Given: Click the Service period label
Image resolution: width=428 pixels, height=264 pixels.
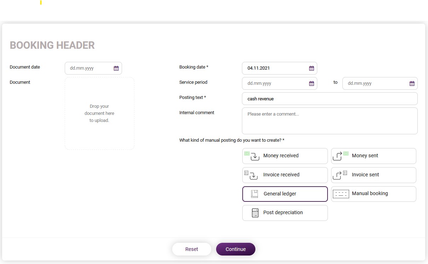Looking at the screenshot, I should coord(193,82).
